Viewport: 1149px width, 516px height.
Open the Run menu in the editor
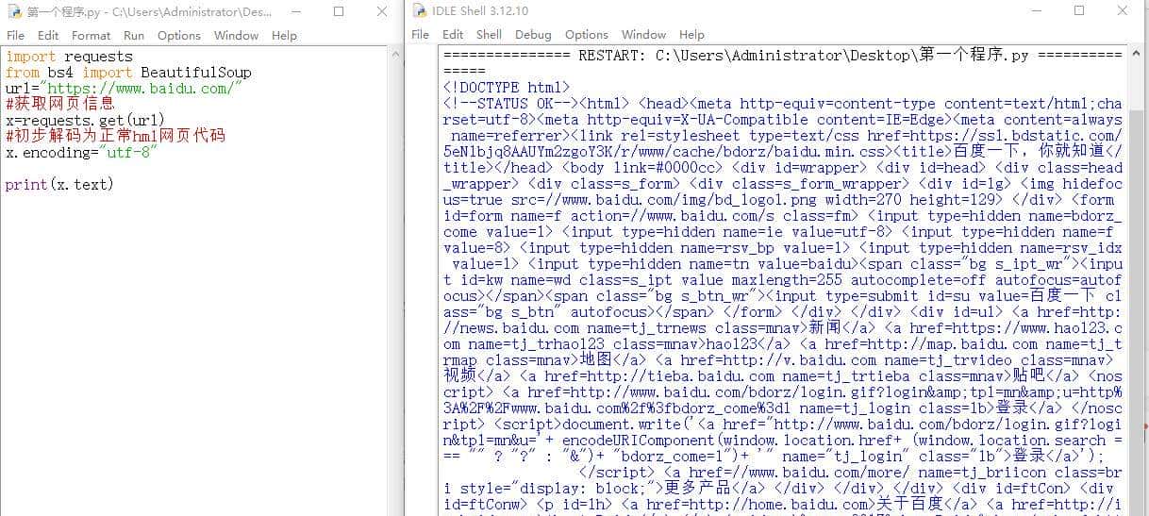[134, 35]
